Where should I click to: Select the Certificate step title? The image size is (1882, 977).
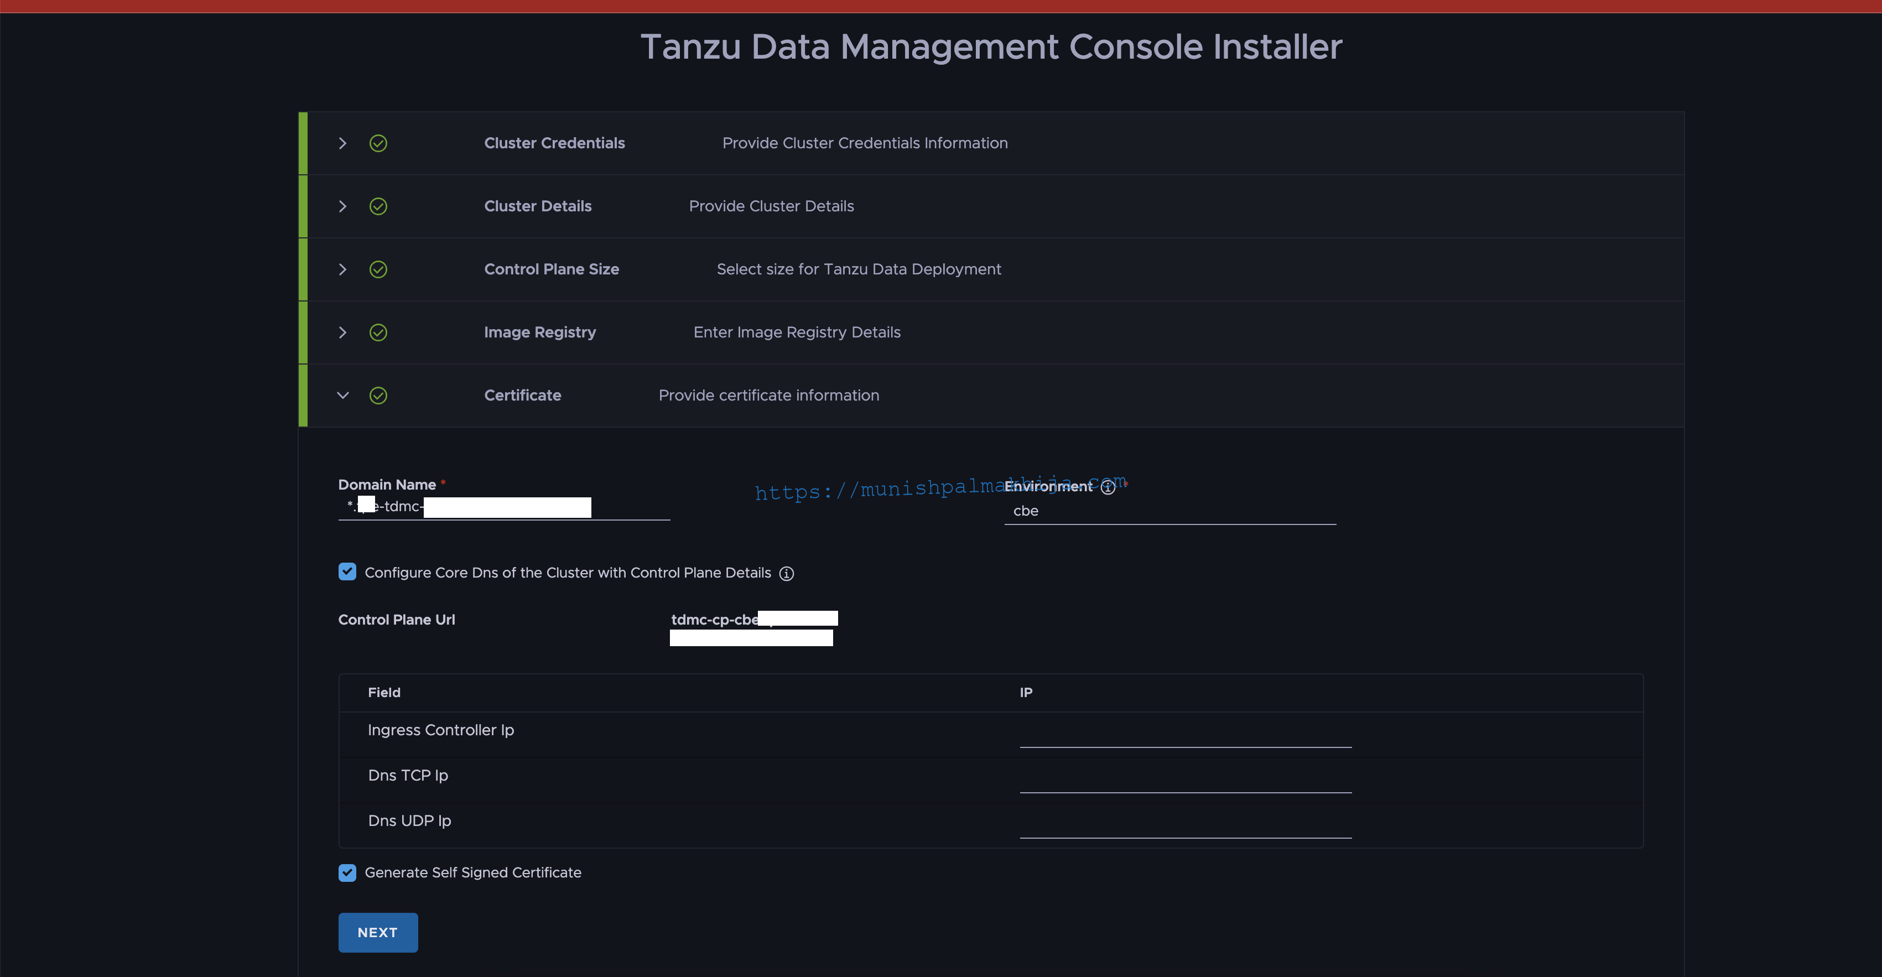(x=522, y=396)
